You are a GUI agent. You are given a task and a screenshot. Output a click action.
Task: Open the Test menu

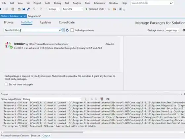(x=67, y=3)
